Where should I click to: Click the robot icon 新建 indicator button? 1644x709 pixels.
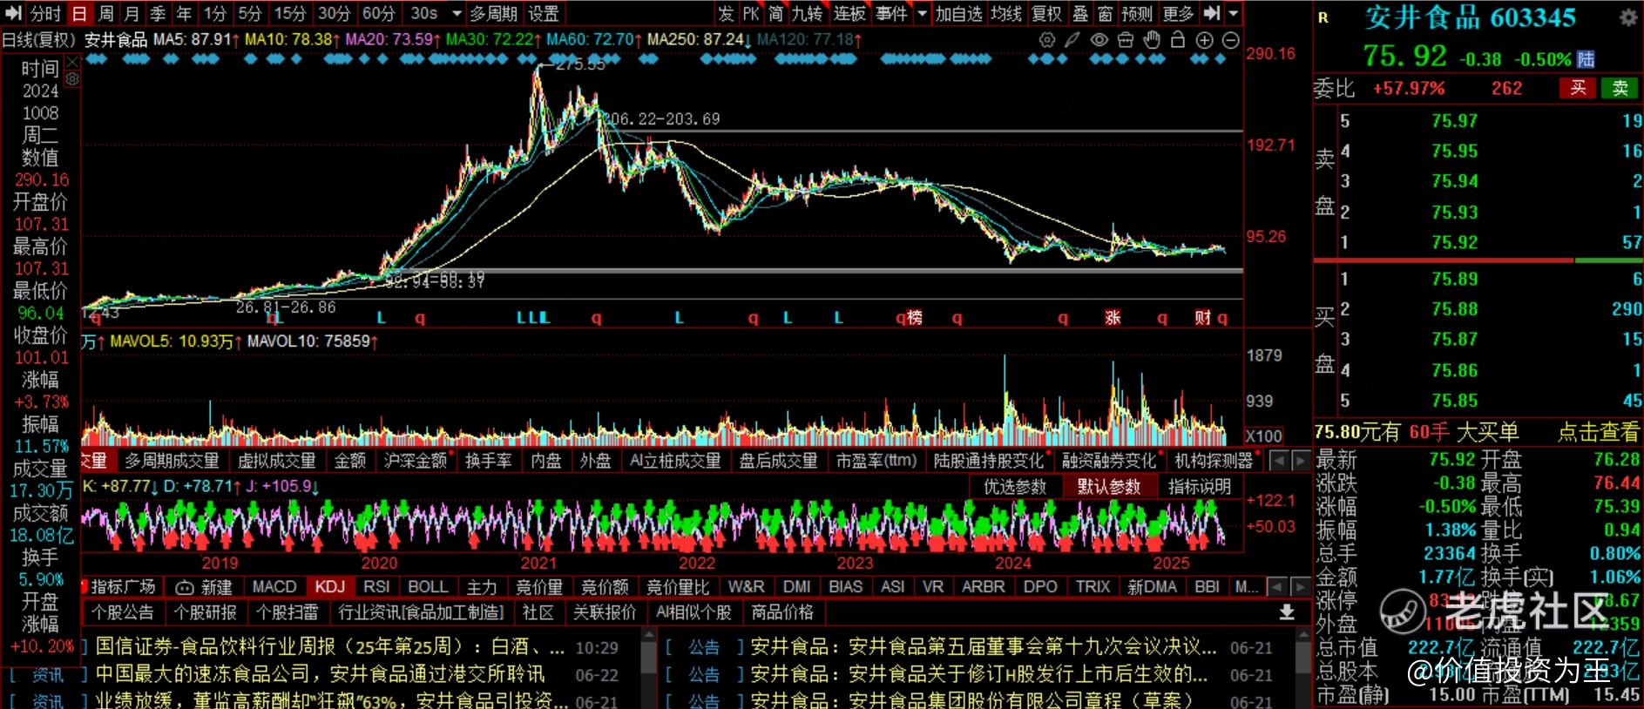[204, 587]
